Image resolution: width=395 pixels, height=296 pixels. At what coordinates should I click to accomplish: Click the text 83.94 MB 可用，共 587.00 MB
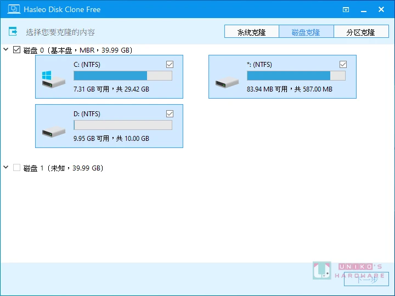coord(290,89)
